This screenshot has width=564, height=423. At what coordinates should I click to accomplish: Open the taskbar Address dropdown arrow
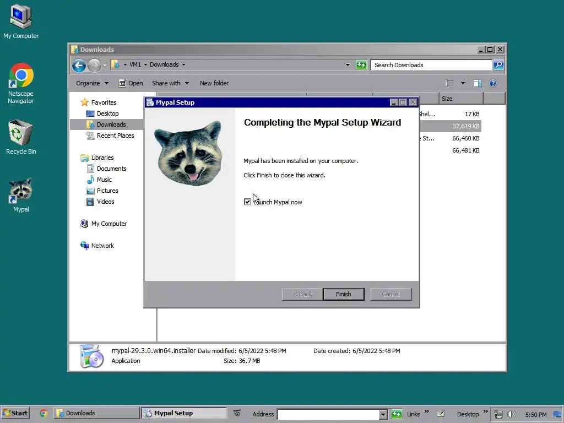tap(383, 414)
